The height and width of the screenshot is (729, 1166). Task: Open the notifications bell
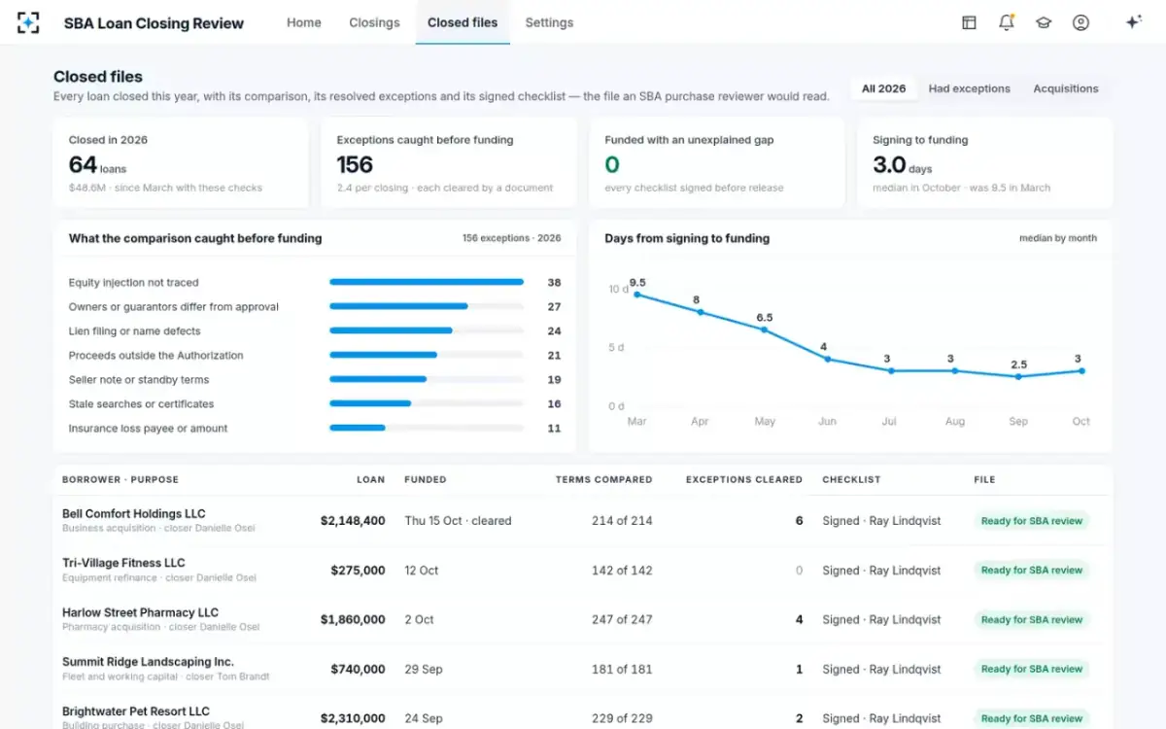1006,22
